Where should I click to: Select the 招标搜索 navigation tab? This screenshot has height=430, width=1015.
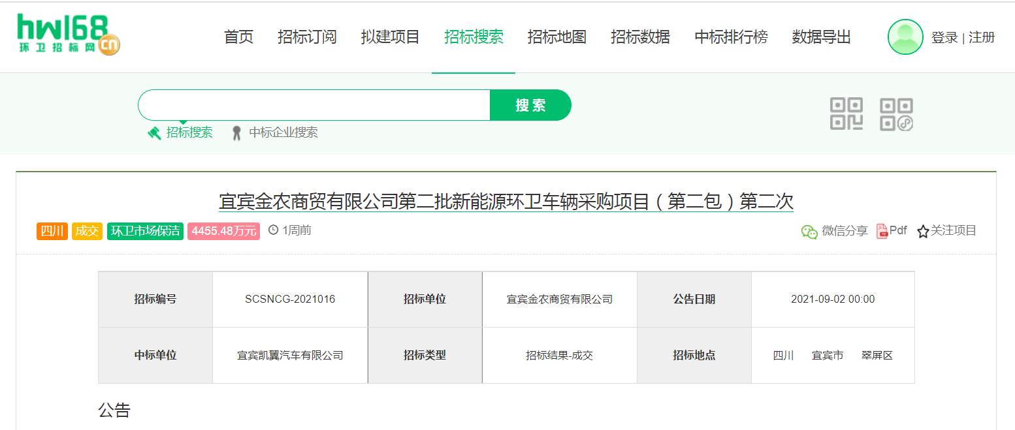coord(474,37)
